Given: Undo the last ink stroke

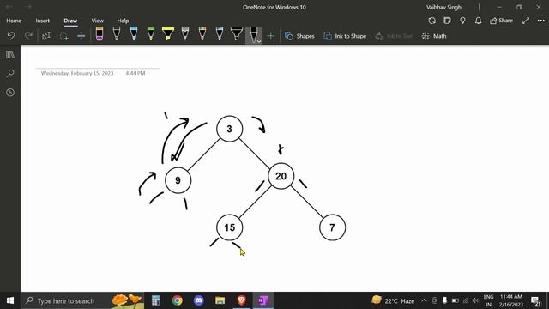Looking at the screenshot, I should pyautogui.click(x=11, y=36).
